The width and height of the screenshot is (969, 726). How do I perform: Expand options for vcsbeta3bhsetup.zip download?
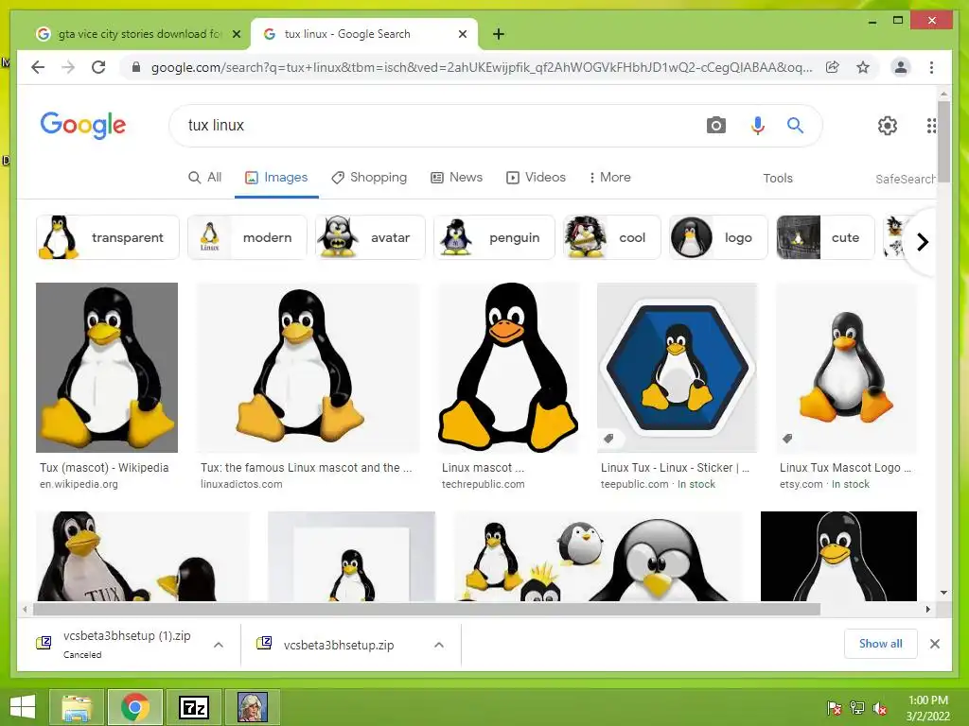439,645
